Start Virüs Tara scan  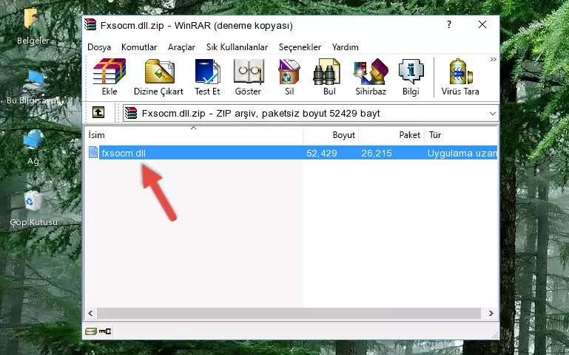(x=460, y=77)
